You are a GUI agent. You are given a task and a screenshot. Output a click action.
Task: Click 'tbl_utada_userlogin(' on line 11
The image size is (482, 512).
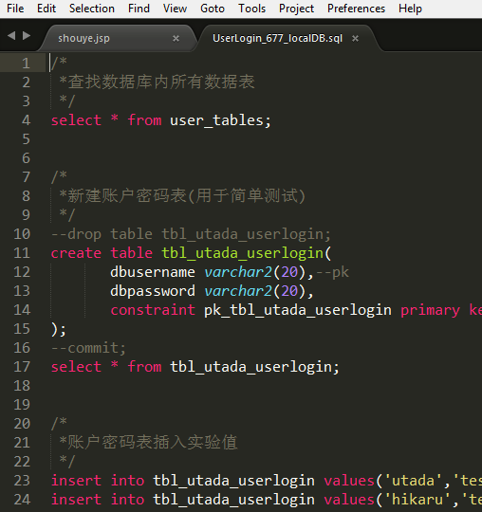tap(247, 253)
